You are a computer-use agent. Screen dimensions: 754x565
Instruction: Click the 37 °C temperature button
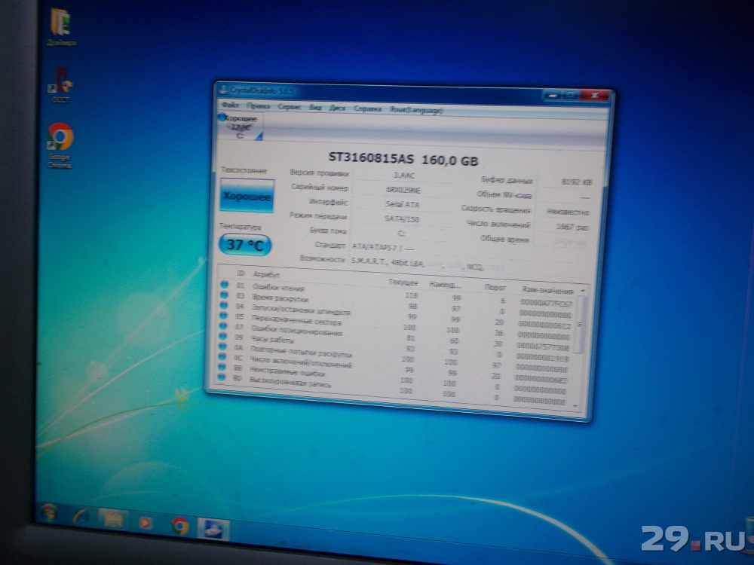tap(244, 244)
